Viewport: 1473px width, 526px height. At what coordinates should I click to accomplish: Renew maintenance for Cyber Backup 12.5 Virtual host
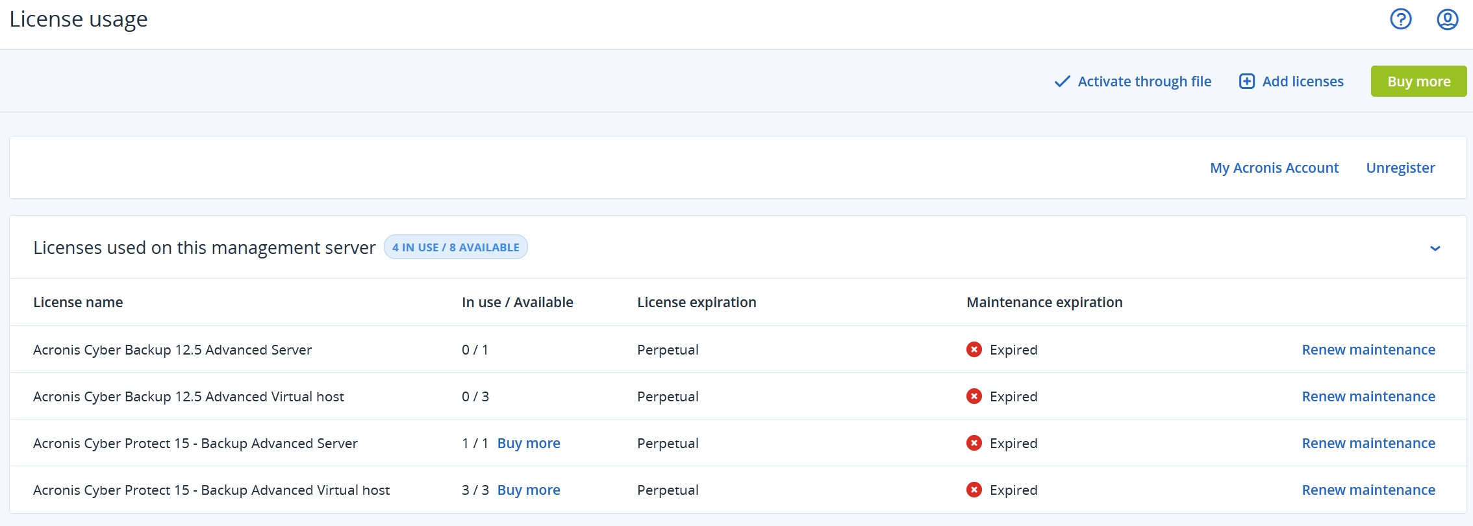coord(1368,397)
